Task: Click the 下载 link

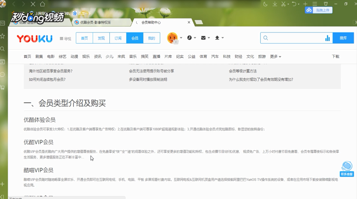Action: tap(335, 57)
